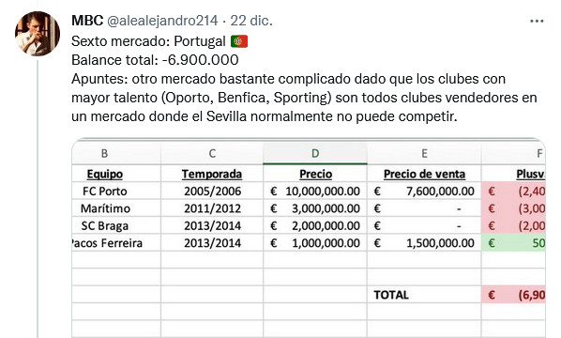The width and height of the screenshot is (561, 338).
Task: Click the Precio de venta header cell
Action: click(424, 174)
